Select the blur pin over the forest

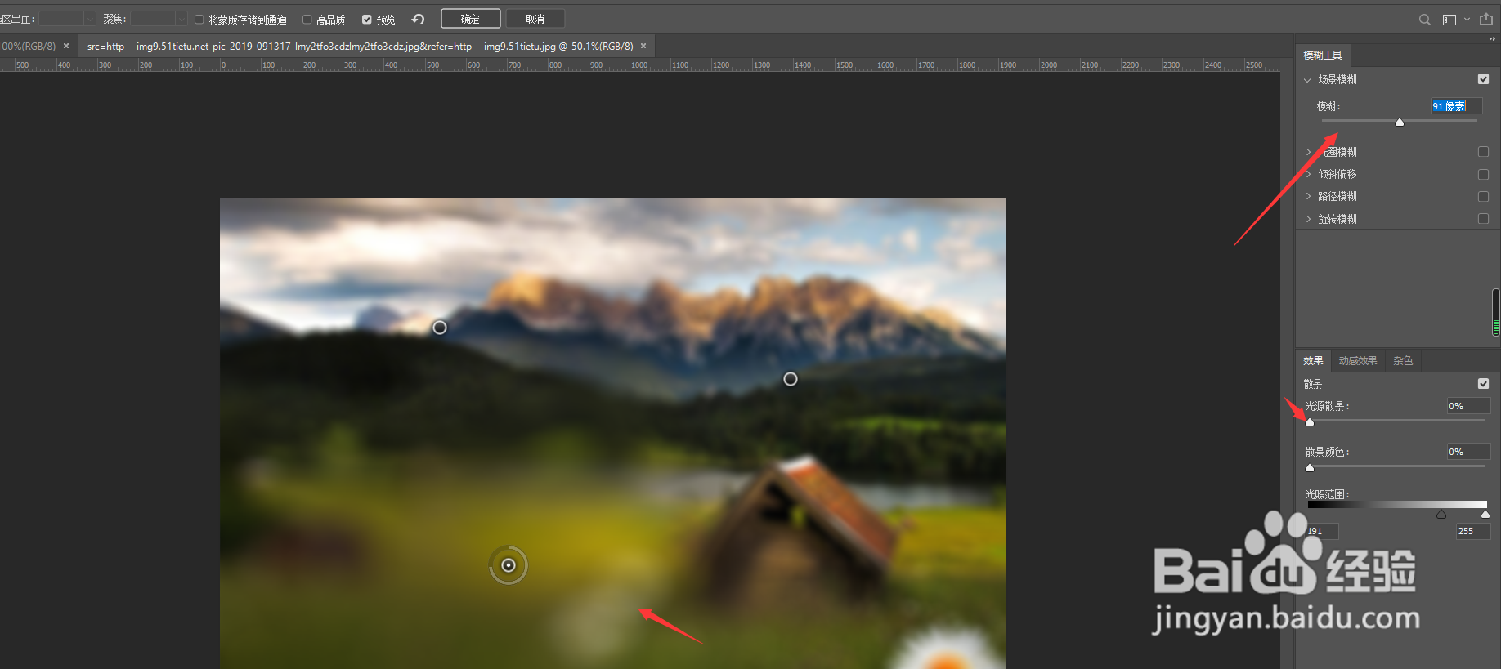(791, 379)
